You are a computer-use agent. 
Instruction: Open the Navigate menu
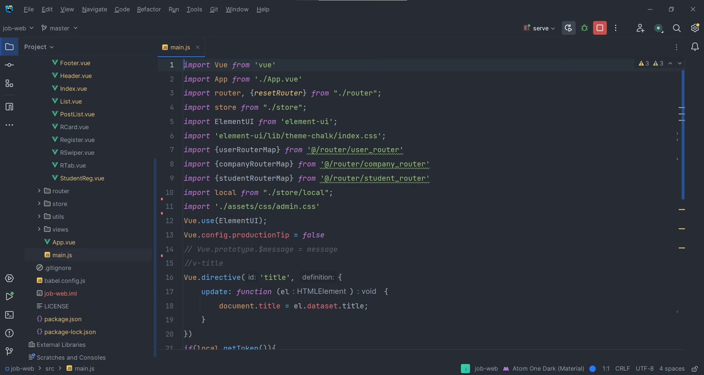coord(94,9)
